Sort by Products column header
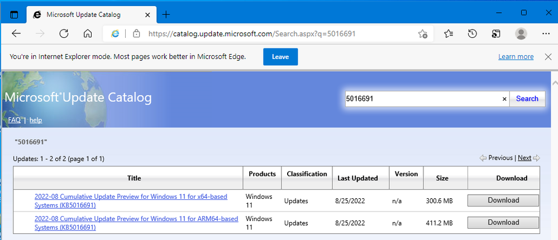This screenshot has width=558, height=240. pyautogui.click(x=263, y=174)
